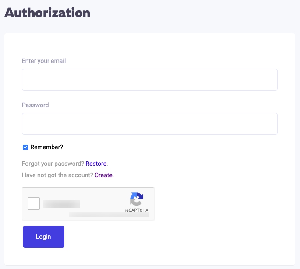Image resolution: width=300 pixels, height=269 pixels.
Task: Focus the Password input field
Action: (150, 124)
